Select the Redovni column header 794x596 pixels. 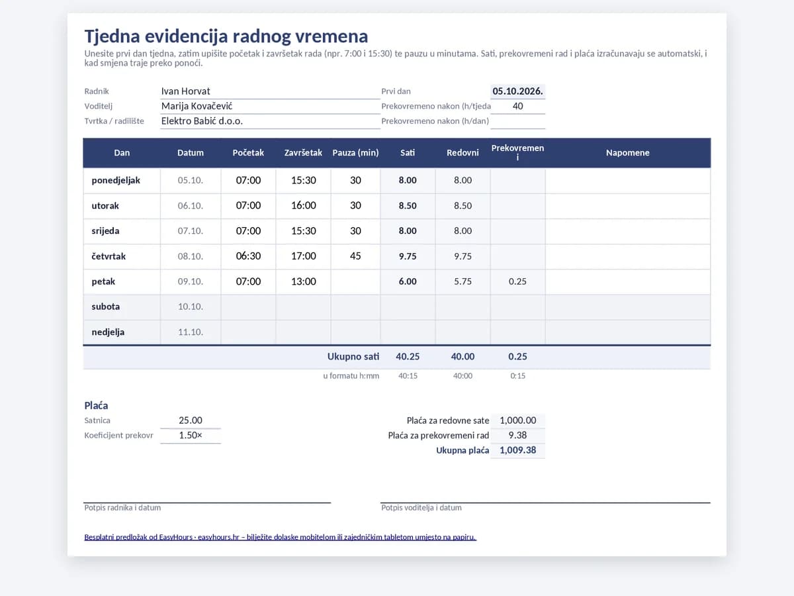tap(463, 153)
